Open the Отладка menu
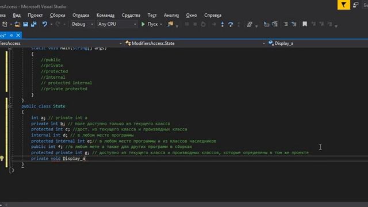Screen dimensions: 368x207 (x=80, y=16)
